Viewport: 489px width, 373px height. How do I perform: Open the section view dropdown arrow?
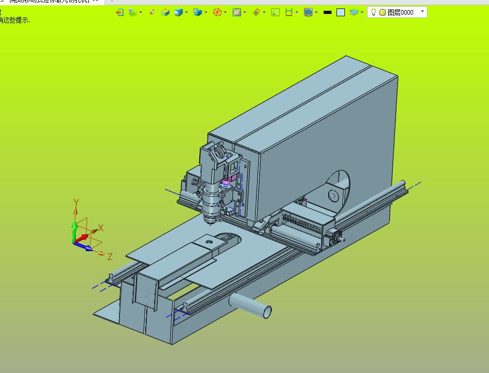245,13
